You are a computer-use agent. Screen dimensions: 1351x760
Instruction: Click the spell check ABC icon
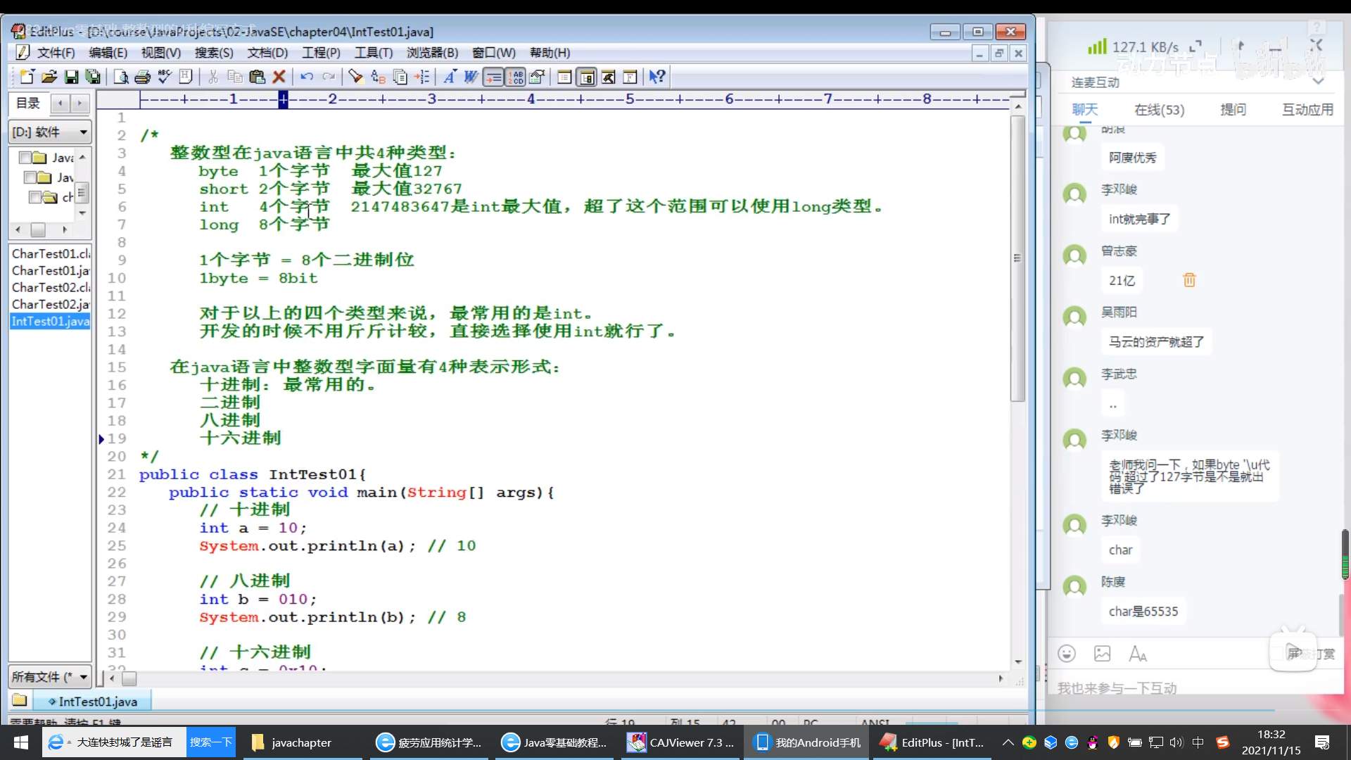click(x=165, y=77)
